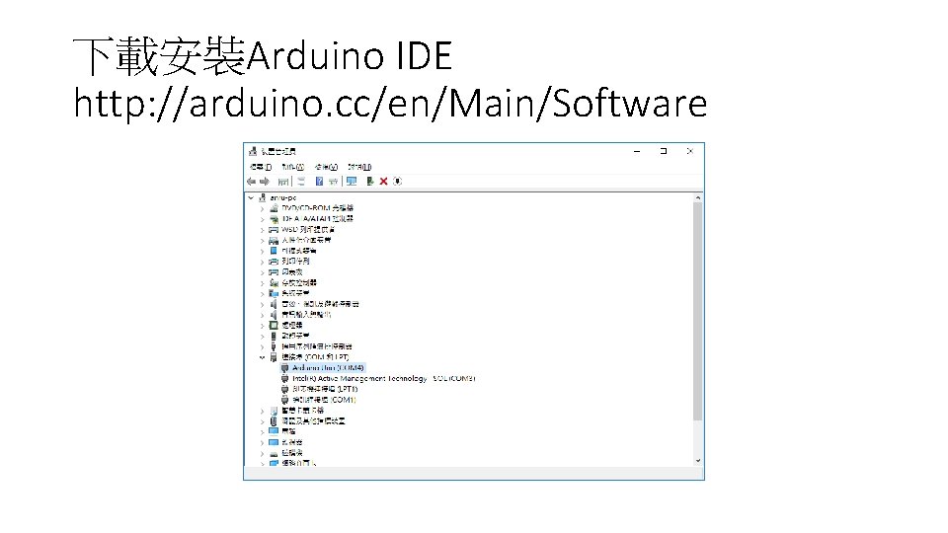This screenshot has width=948, height=533.
Task: Click the port icon beside Arduino Uno (COM4)
Action: (x=284, y=368)
